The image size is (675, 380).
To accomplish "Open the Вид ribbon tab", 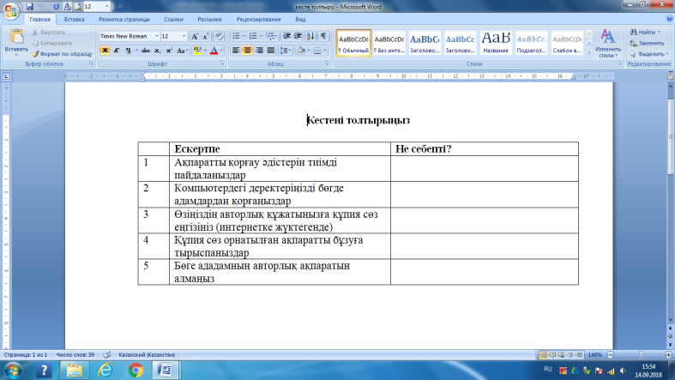I will [300, 20].
